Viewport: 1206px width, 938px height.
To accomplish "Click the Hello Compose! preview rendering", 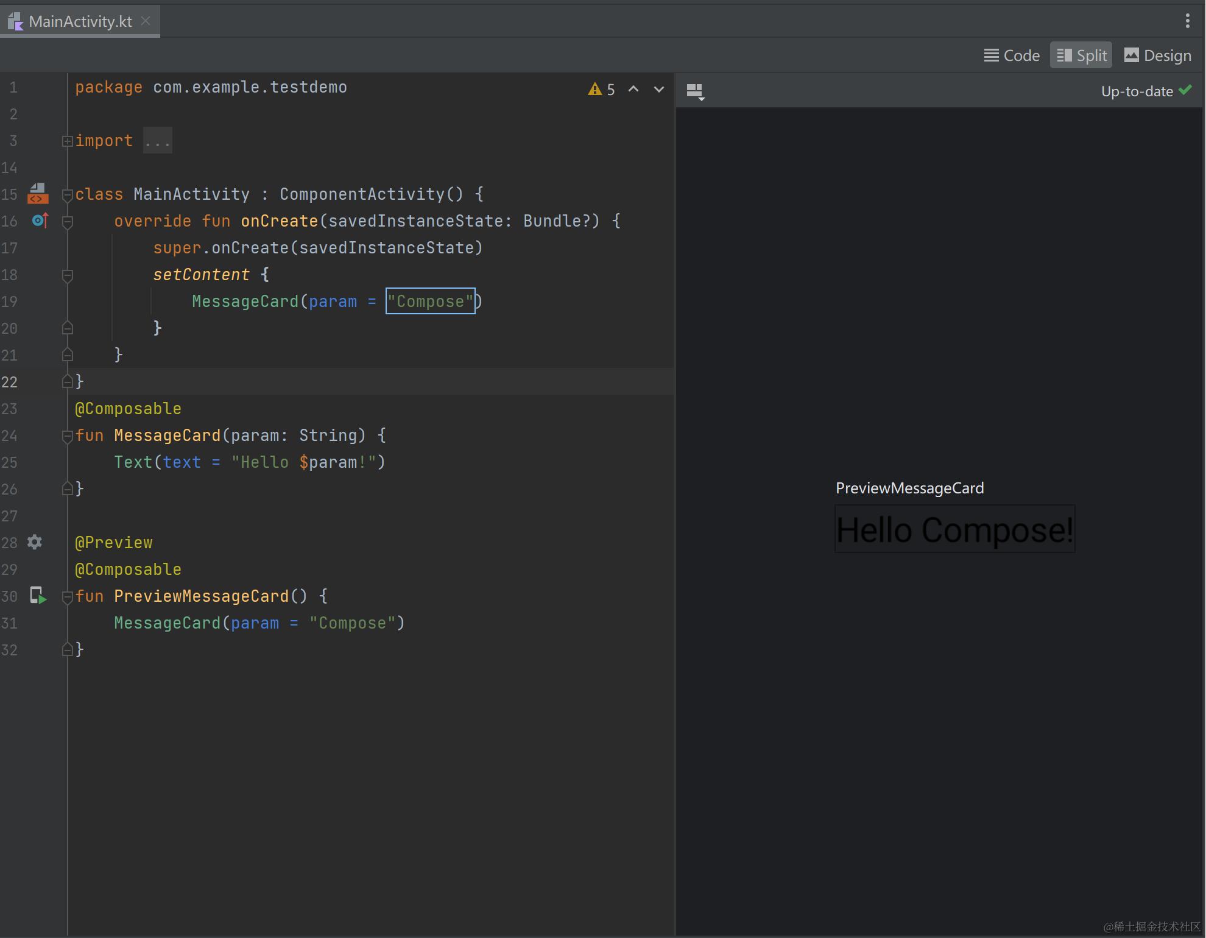I will point(954,529).
